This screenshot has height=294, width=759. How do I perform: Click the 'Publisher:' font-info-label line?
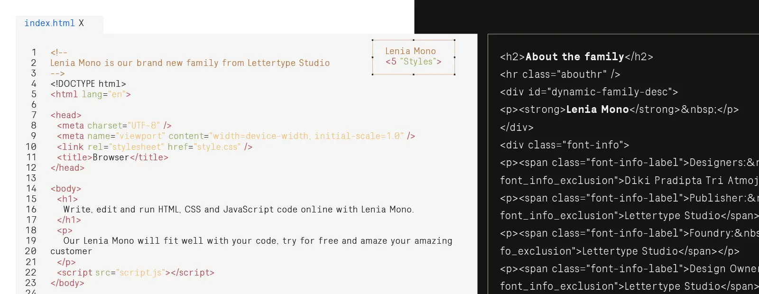629,198
